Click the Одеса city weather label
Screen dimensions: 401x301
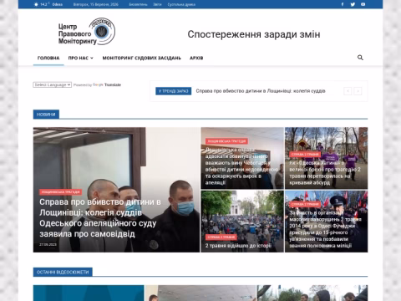58,4
